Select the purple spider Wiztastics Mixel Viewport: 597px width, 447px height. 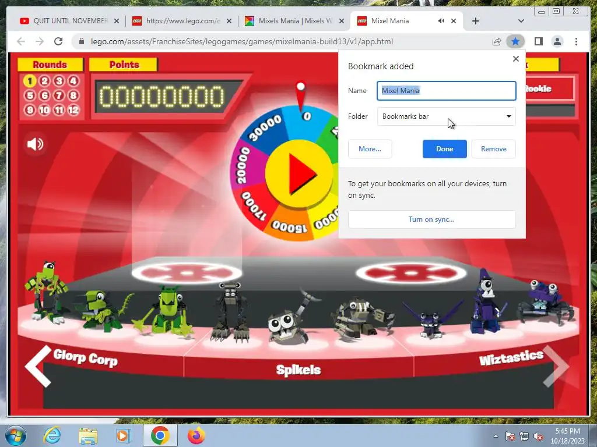545,302
